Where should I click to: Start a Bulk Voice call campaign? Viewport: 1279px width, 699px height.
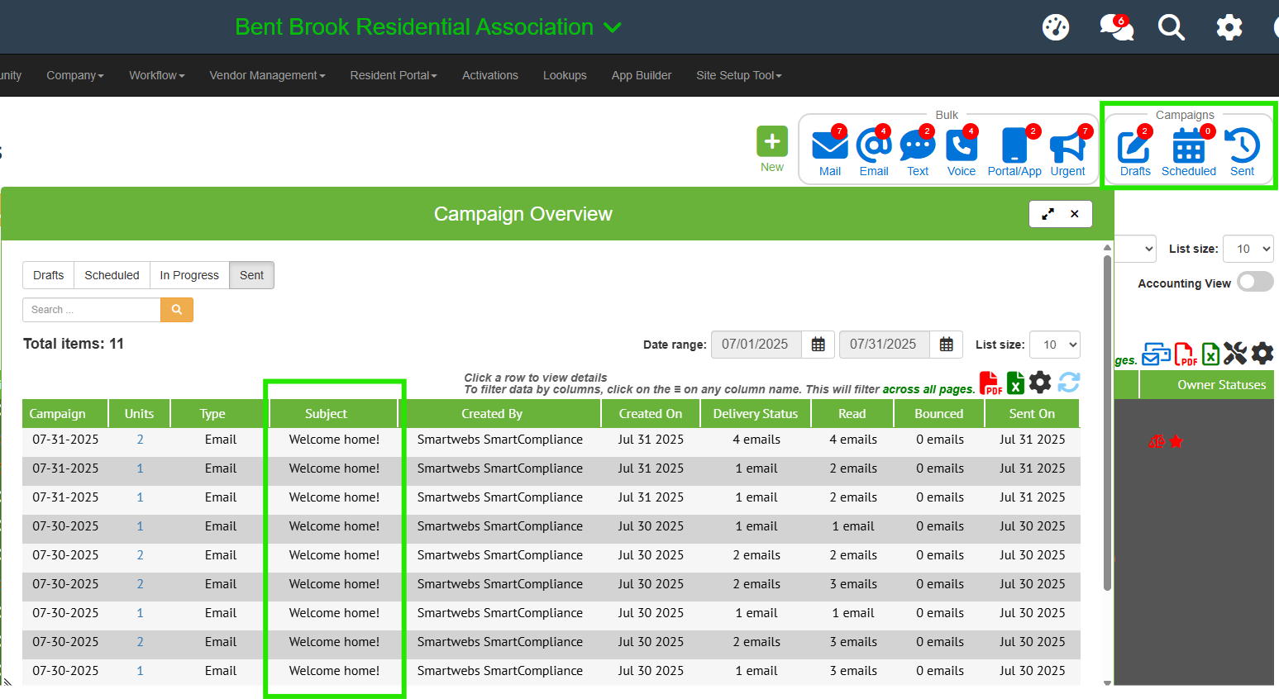(961, 146)
